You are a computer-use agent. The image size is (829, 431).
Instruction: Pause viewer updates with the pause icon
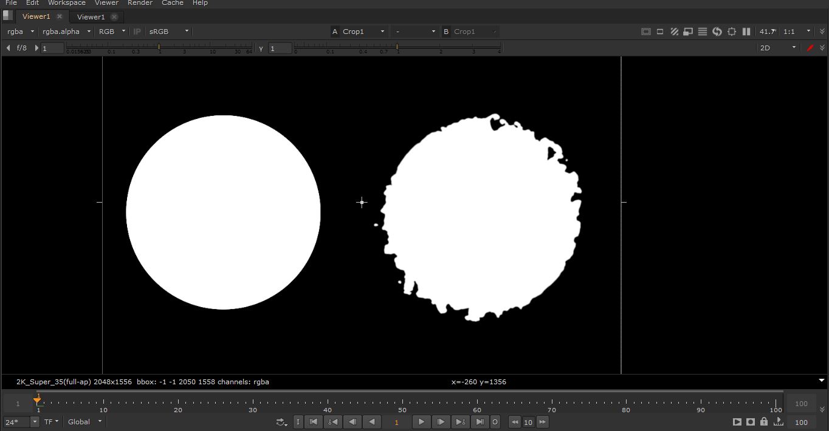746,32
